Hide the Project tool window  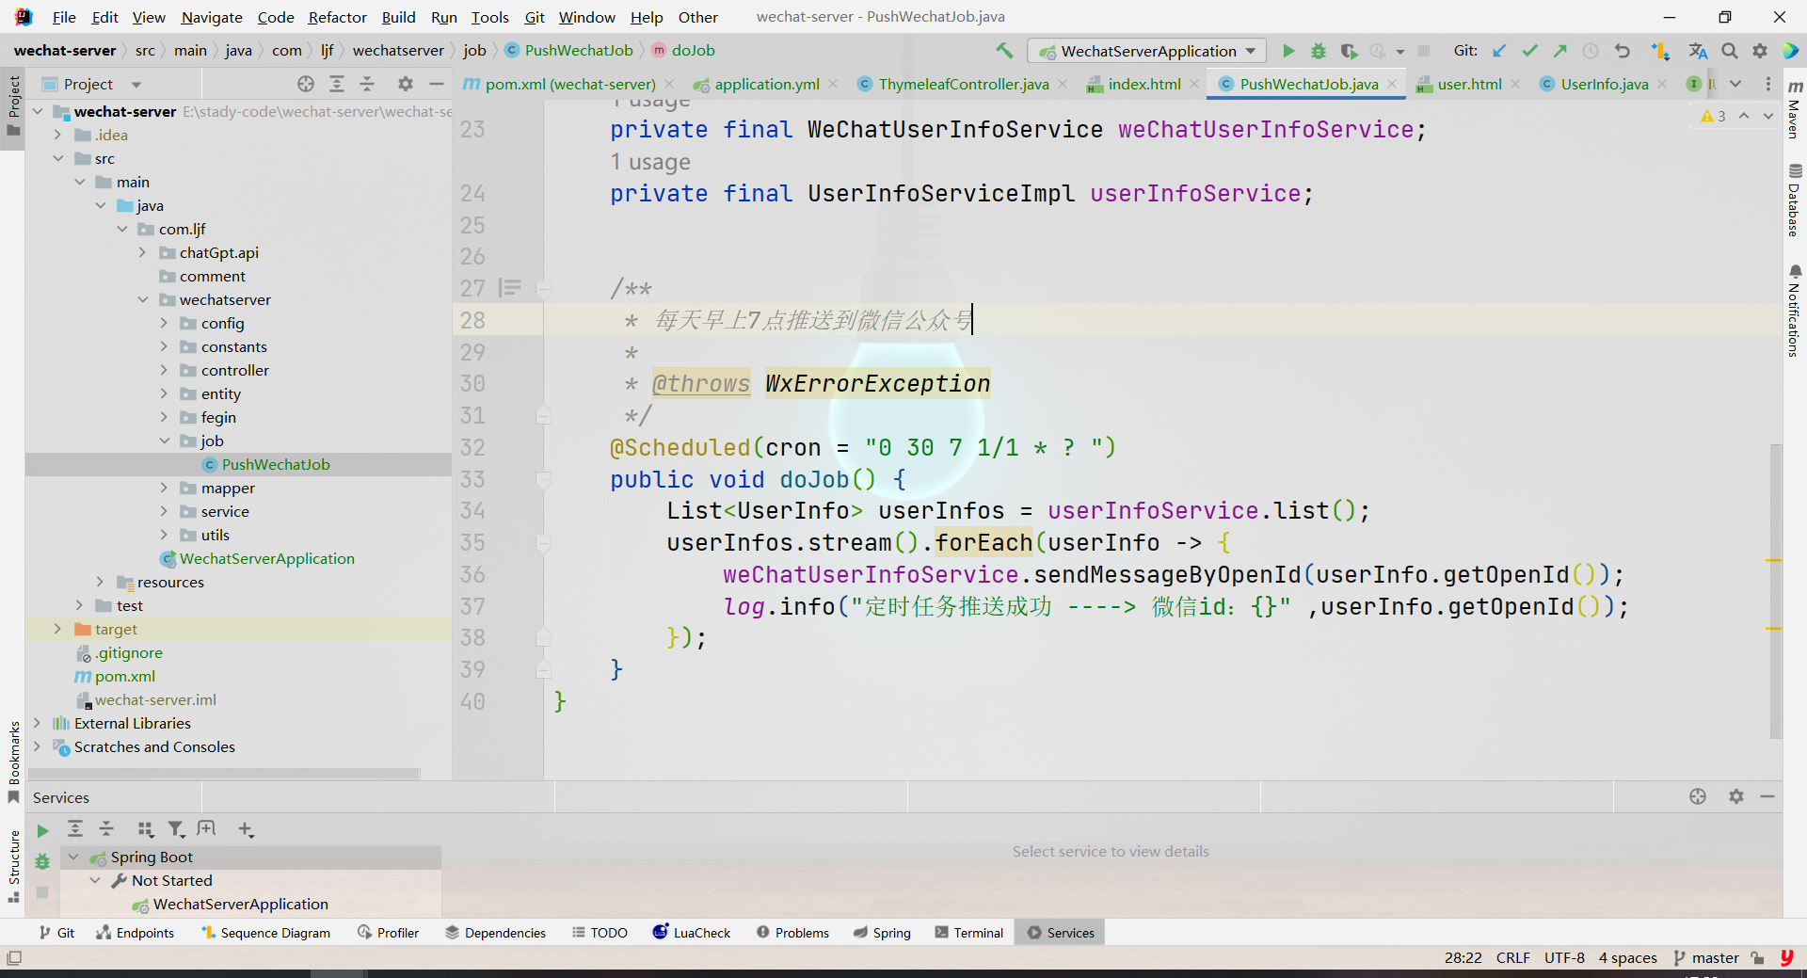436,84
